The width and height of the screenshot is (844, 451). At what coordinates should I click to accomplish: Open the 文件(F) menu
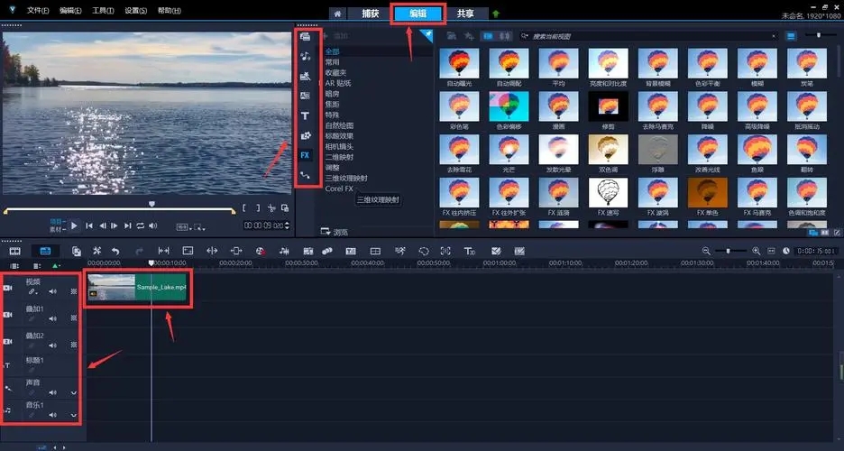tap(38, 11)
